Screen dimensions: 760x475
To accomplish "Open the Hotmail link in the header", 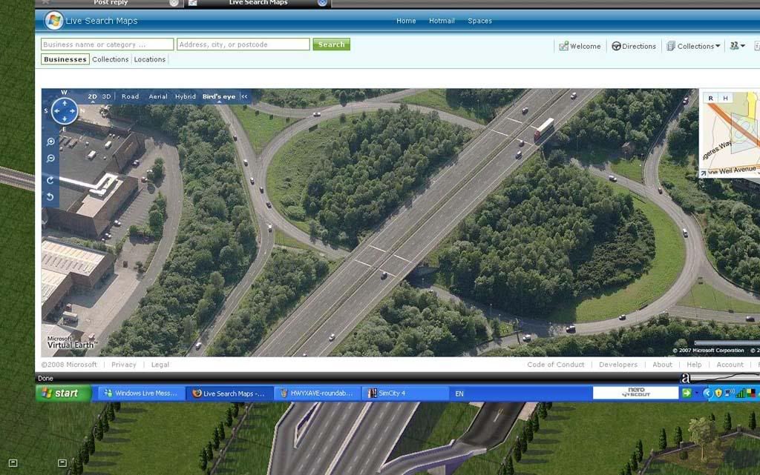I will coord(442,21).
